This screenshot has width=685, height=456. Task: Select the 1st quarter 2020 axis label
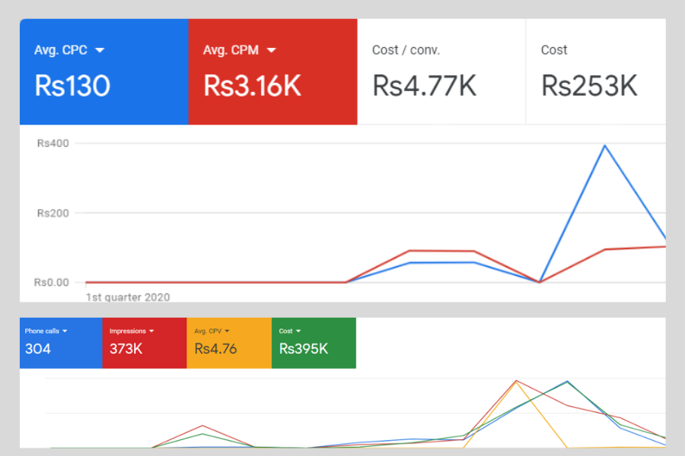pos(128,297)
